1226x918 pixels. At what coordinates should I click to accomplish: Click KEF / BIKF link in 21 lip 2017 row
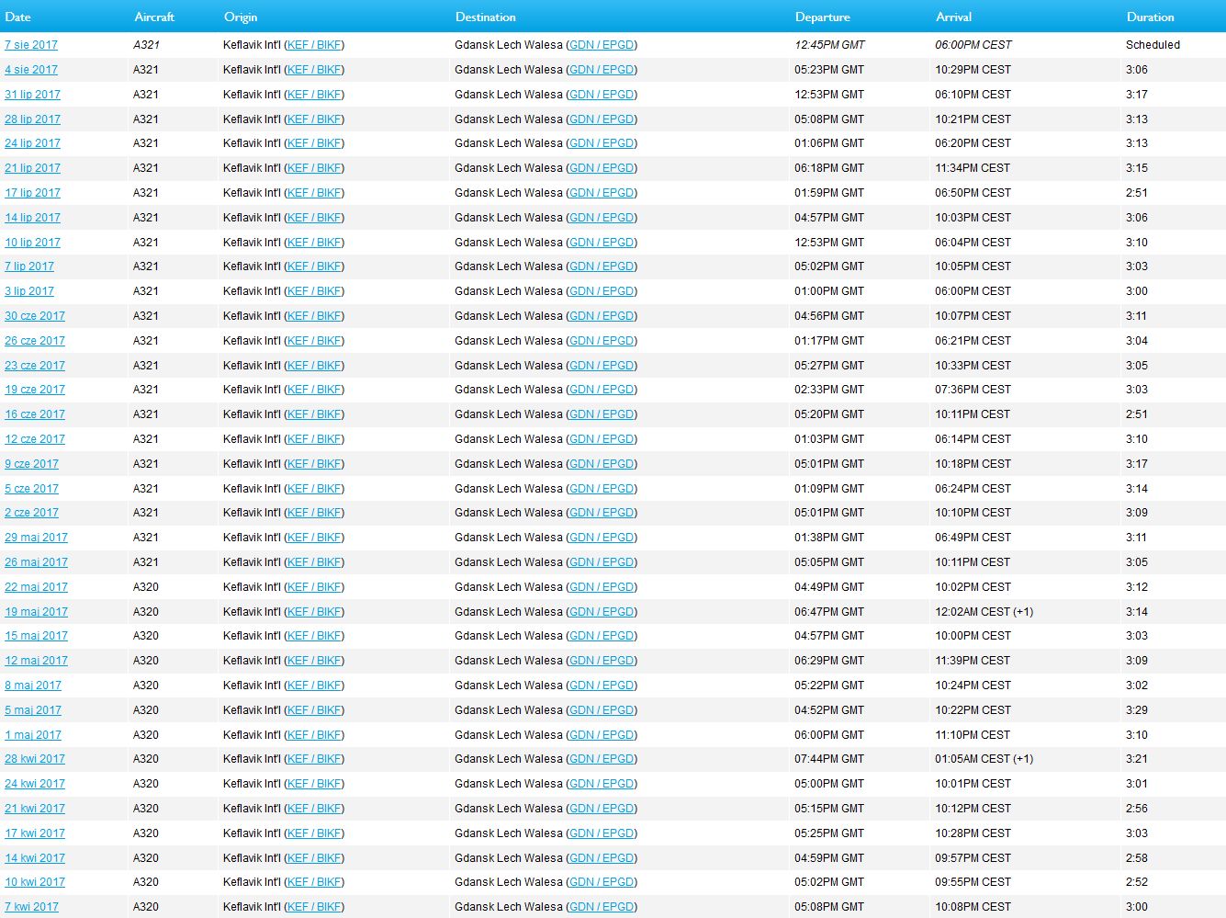tap(314, 168)
